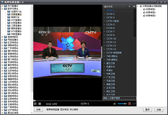Collapse the 付费直播台切换线路 tree
Image resolution: width=168 pixels, height=115 pixels.
click(138, 6)
